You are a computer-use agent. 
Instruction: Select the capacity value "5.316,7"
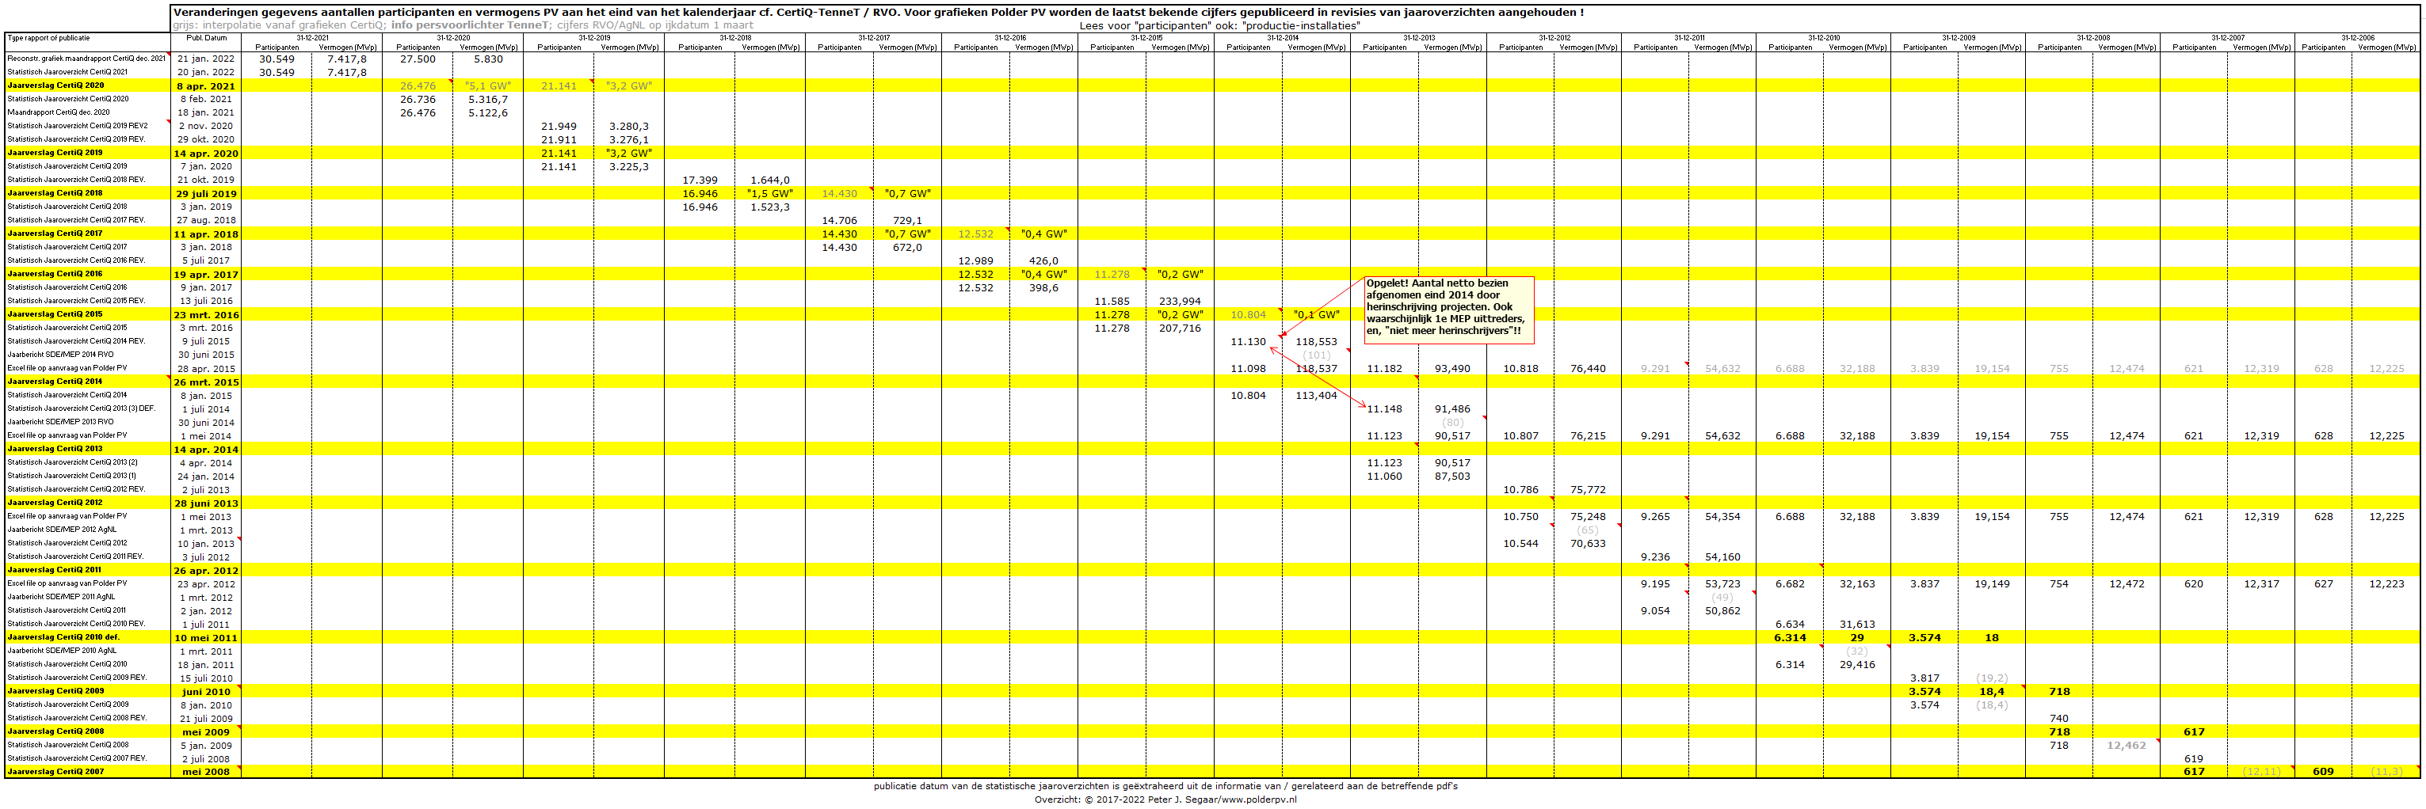(488, 99)
